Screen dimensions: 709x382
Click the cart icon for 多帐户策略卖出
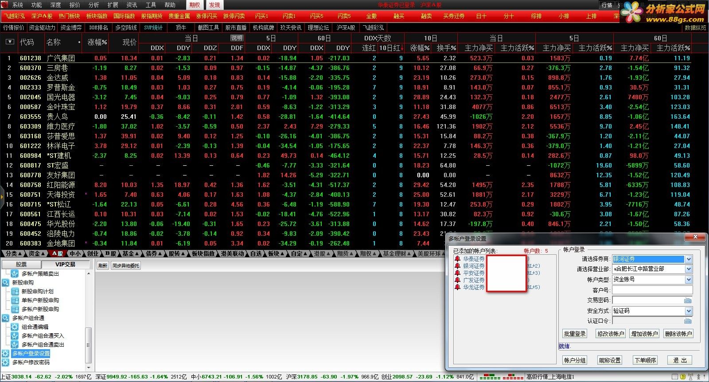pyautogui.click(x=15, y=274)
